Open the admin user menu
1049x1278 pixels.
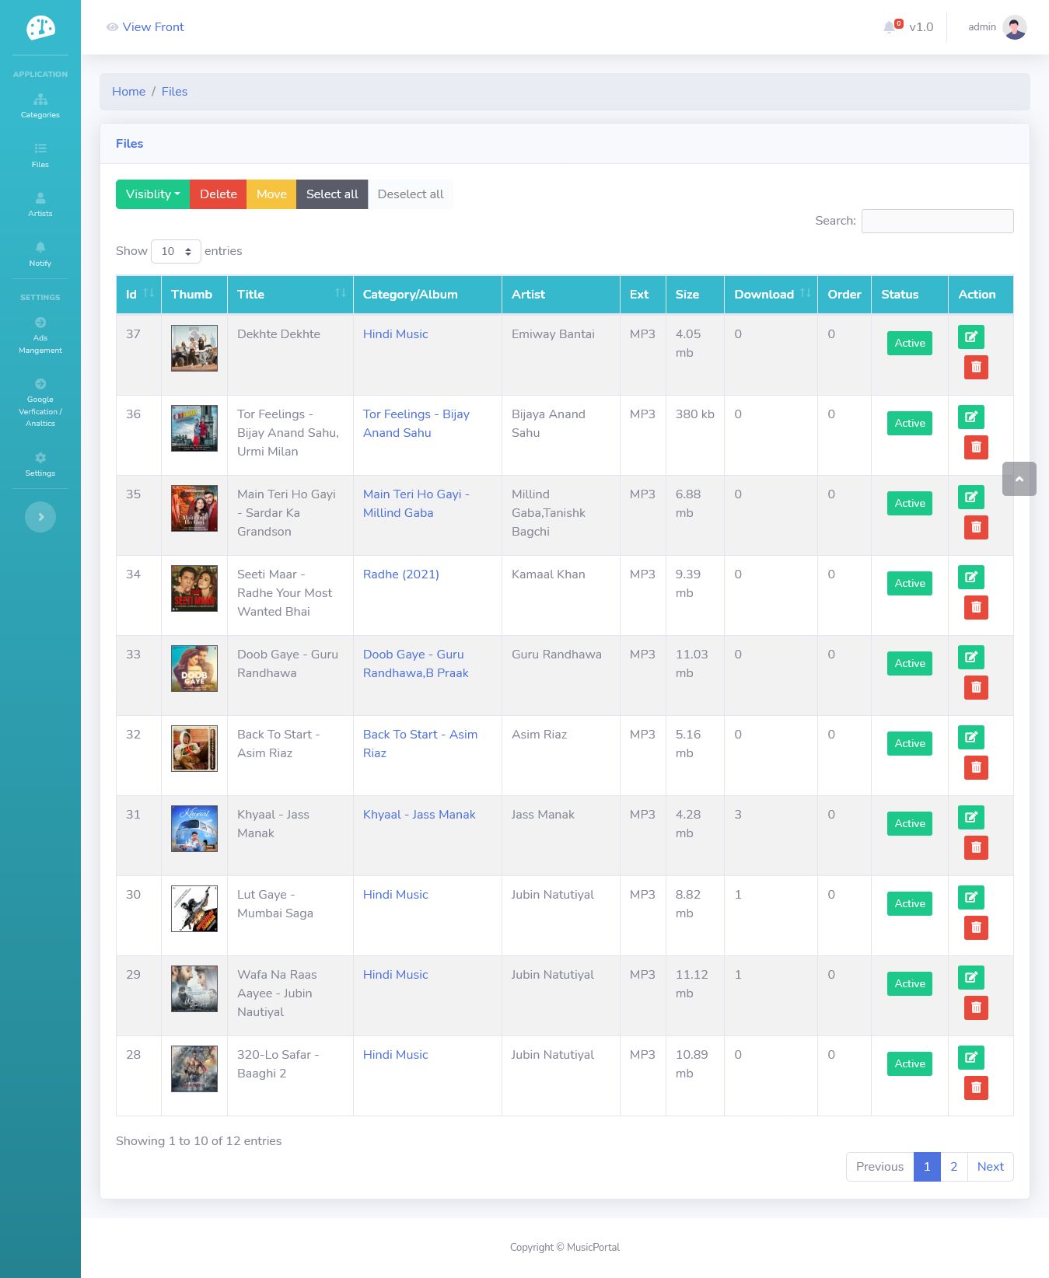click(x=997, y=27)
